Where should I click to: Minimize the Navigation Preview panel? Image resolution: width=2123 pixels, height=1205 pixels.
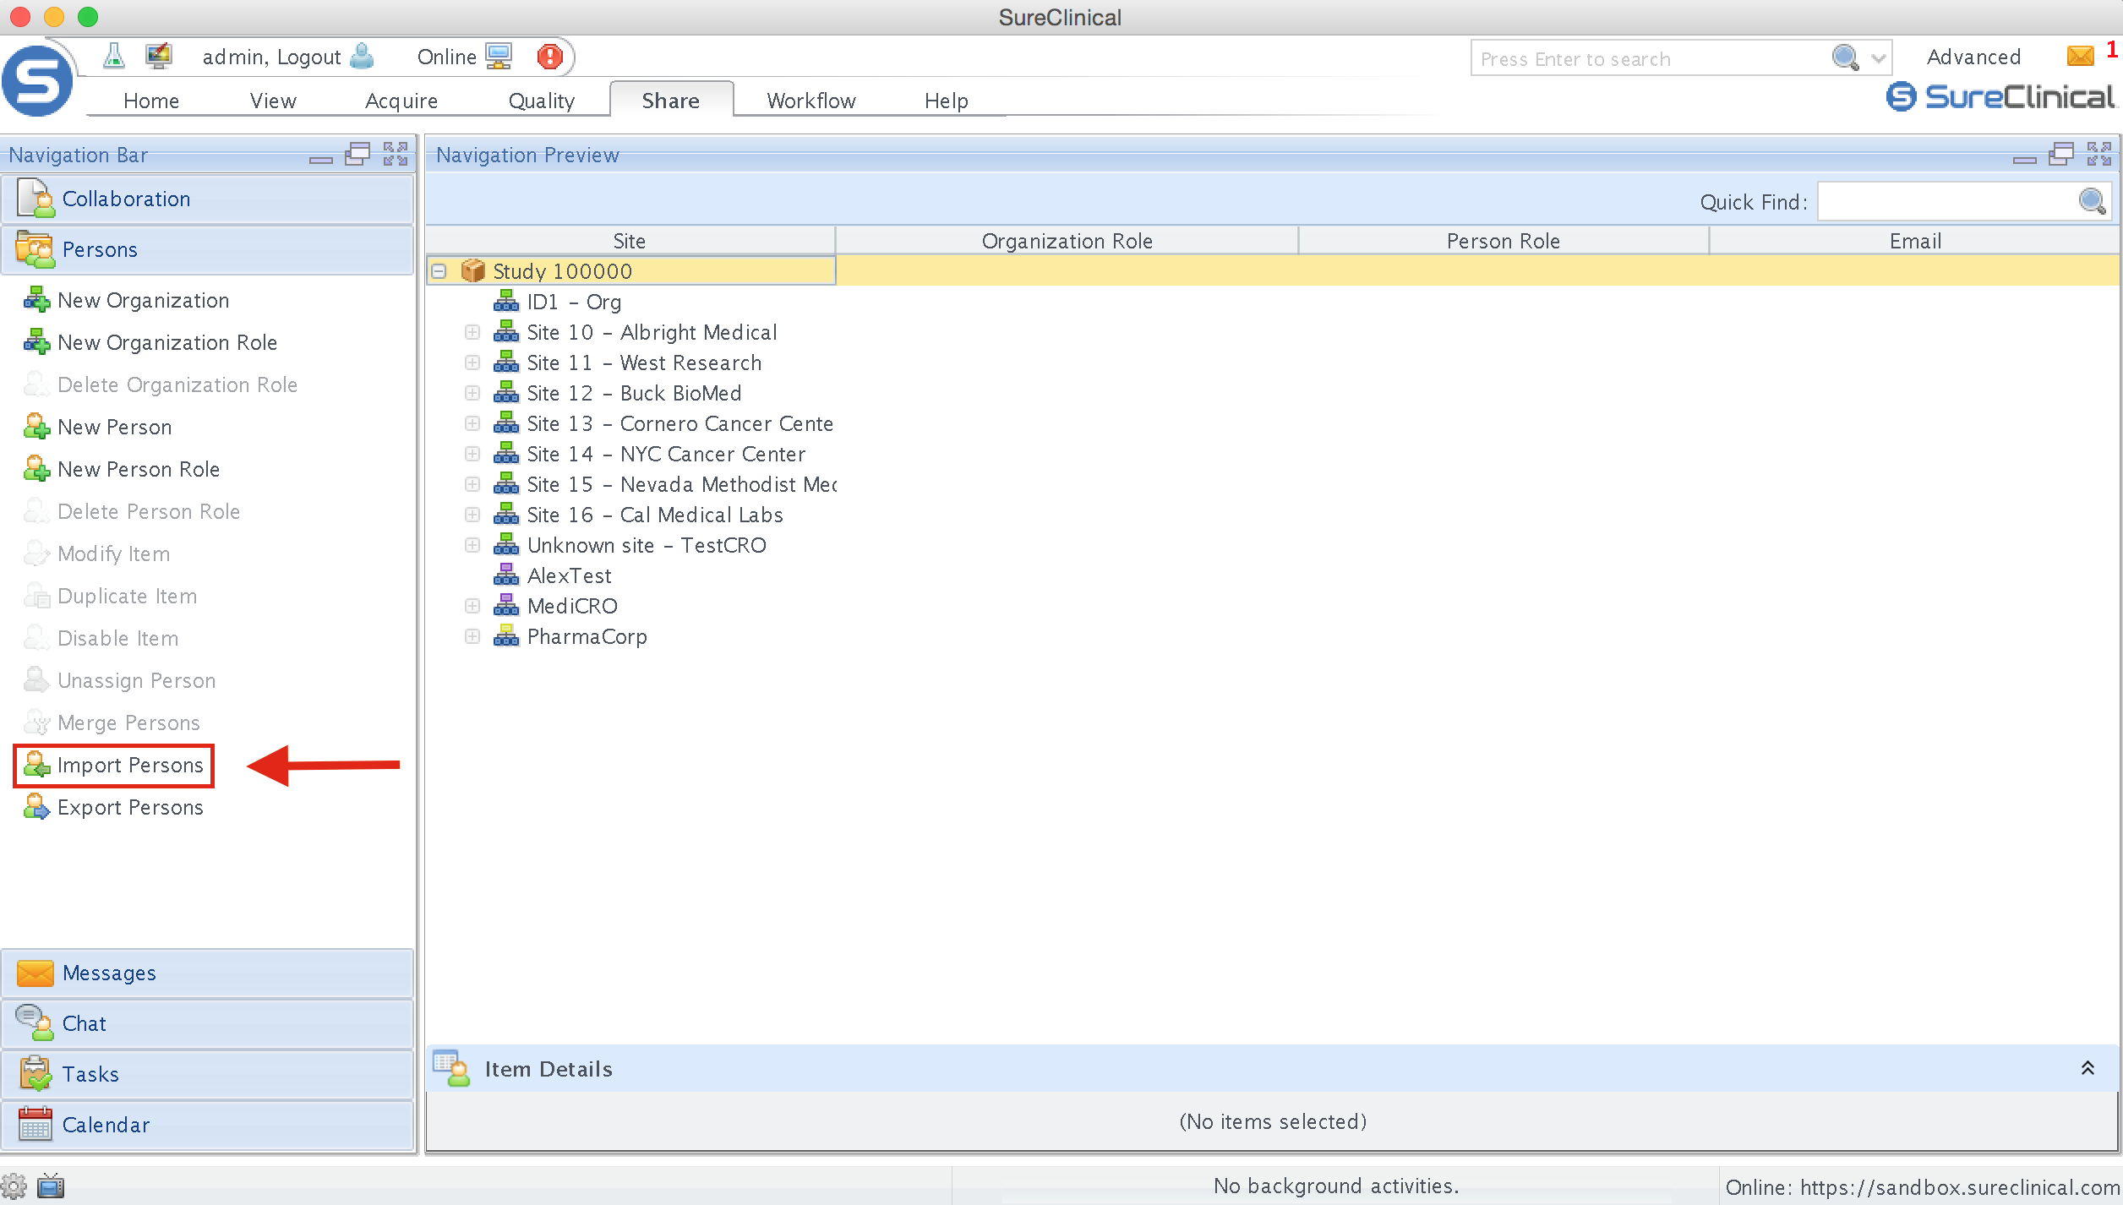point(2025,158)
